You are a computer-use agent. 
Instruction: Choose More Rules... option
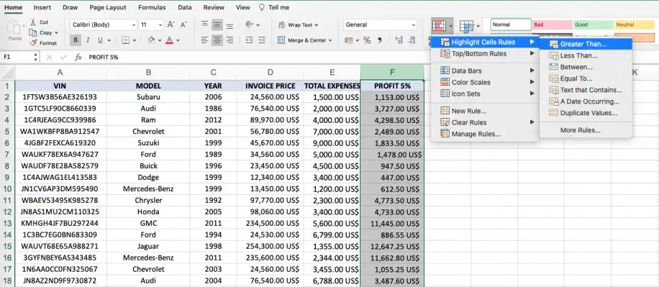pyautogui.click(x=586, y=130)
